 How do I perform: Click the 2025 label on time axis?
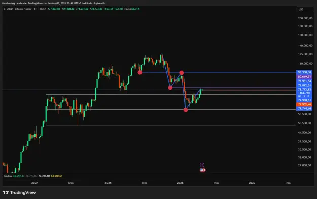(108, 183)
